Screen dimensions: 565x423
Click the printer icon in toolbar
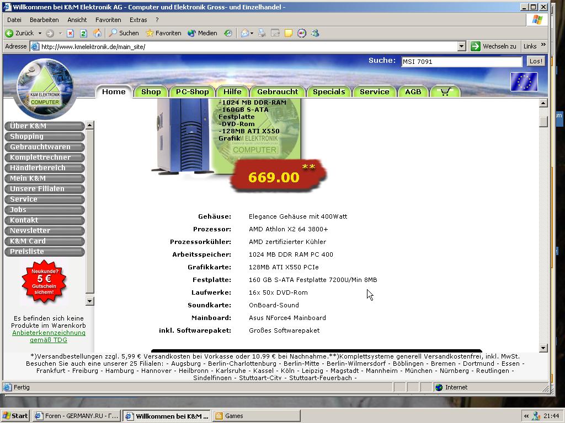pos(262,33)
